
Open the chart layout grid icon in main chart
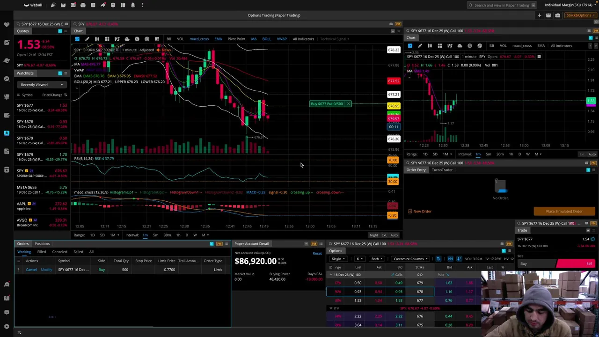pos(107,39)
